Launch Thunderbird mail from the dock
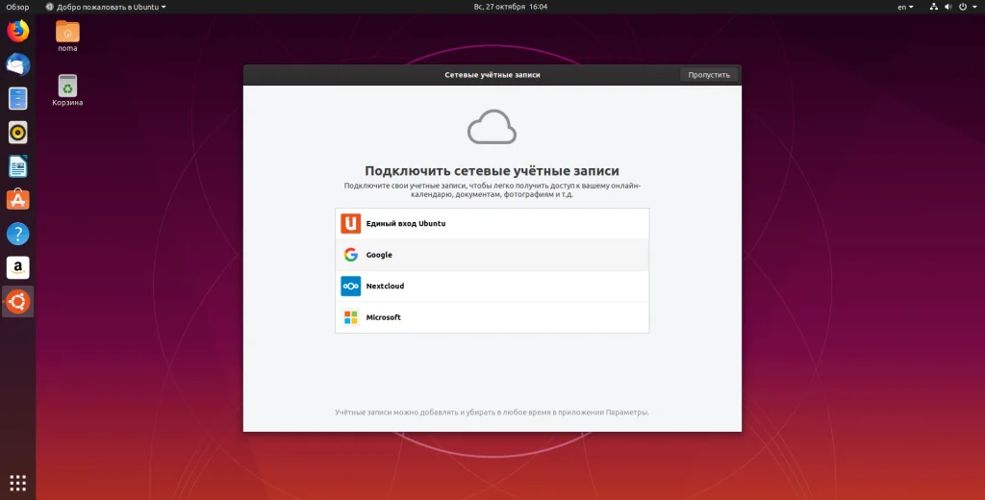Image resolution: width=985 pixels, height=500 pixels. pos(17,64)
